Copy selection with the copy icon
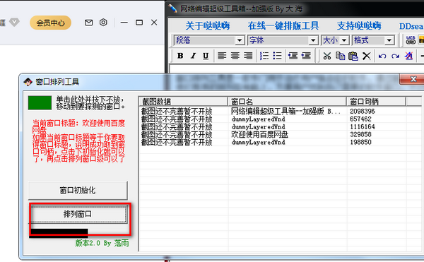 [x=340, y=56]
